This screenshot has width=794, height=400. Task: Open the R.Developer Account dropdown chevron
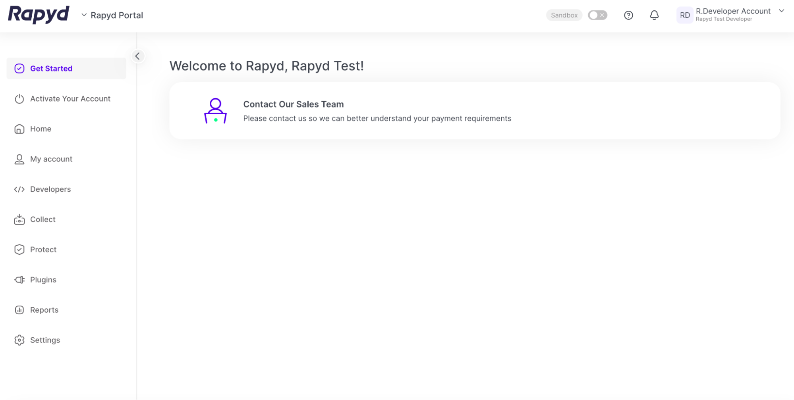781,11
